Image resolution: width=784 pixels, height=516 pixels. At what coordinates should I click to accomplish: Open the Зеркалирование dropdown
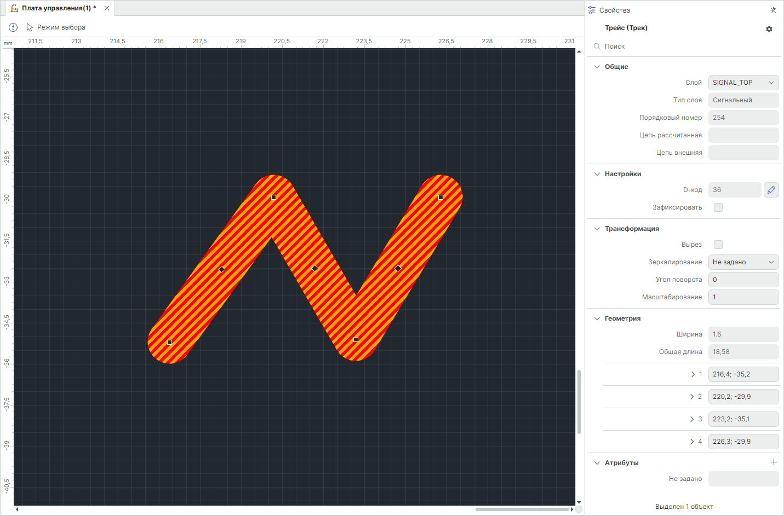743,262
